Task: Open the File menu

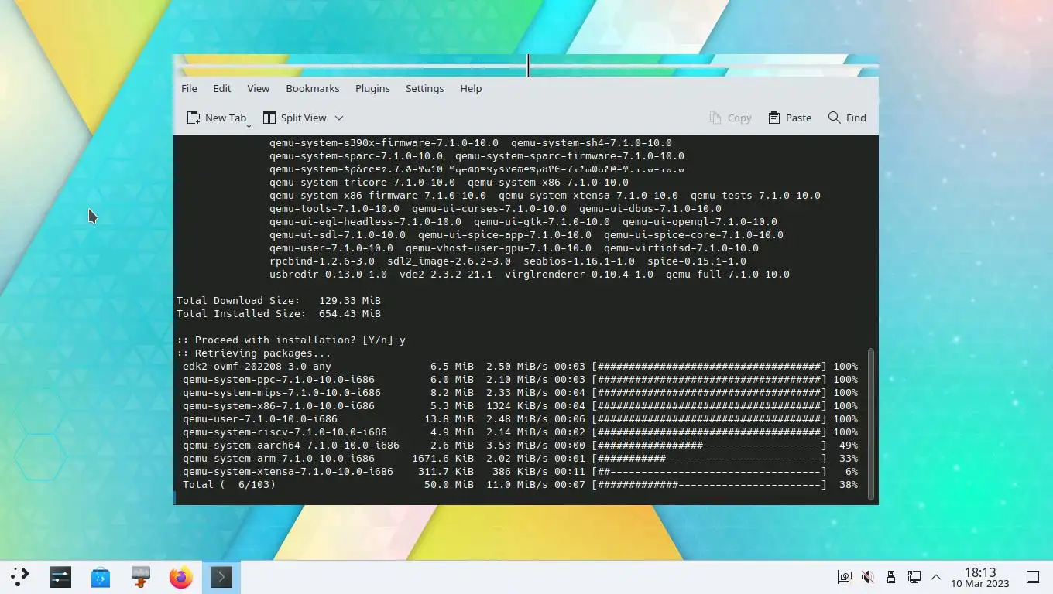Action: coord(189,88)
